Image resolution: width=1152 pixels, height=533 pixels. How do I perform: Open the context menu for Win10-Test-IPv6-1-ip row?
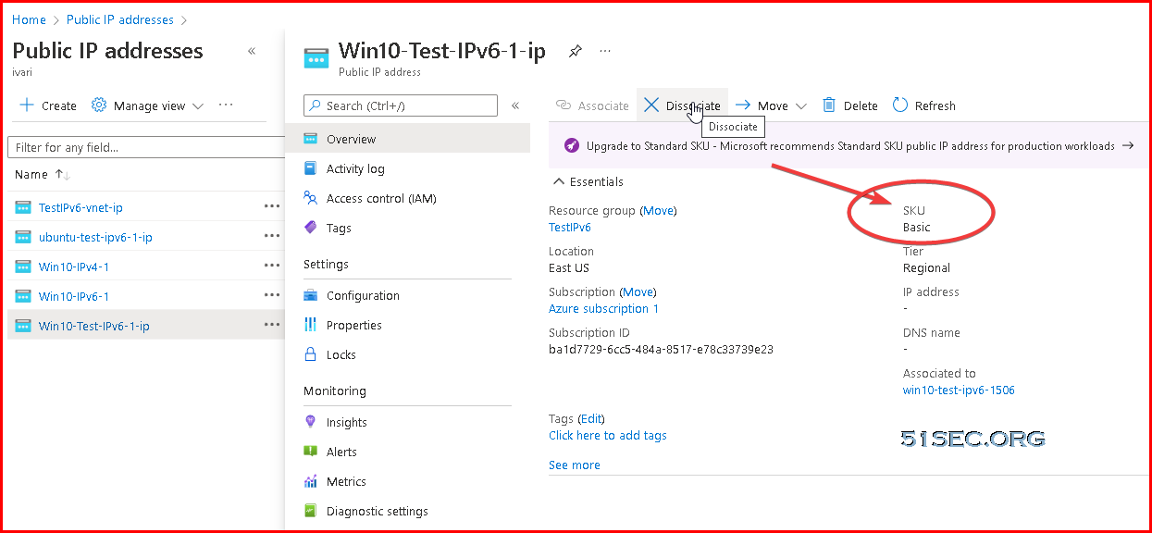(271, 326)
